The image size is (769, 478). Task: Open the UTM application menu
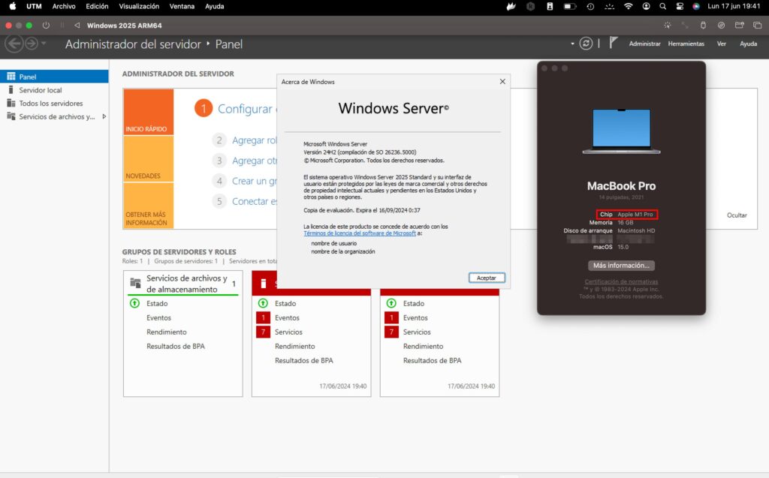tap(34, 6)
